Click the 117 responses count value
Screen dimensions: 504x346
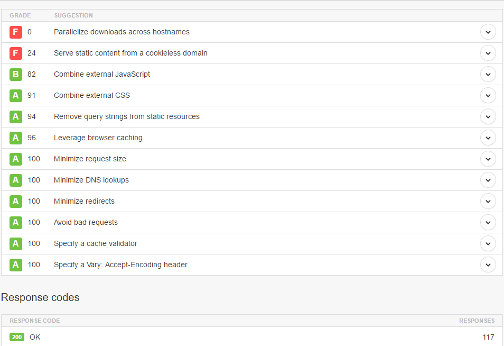pyautogui.click(x=488, y=337)
